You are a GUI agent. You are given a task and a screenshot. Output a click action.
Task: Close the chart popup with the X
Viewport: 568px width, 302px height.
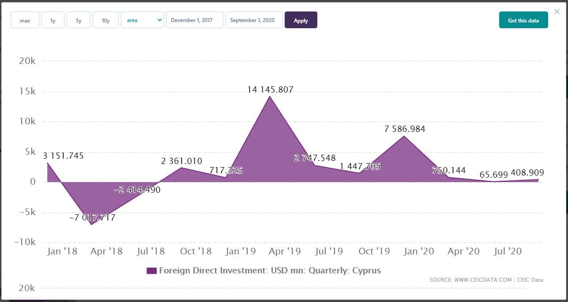click(x=557, y=12)
